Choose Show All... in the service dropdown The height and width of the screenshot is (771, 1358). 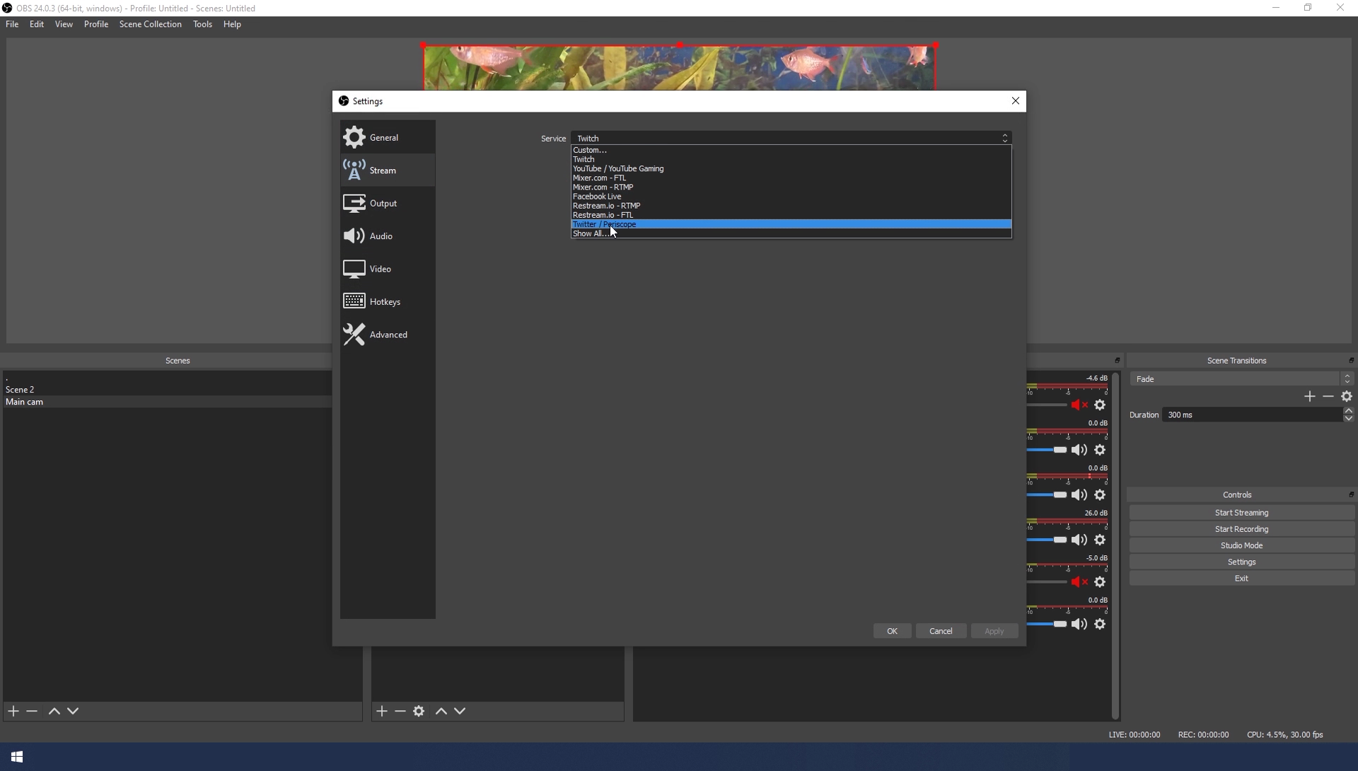click(x=590, y=234)
